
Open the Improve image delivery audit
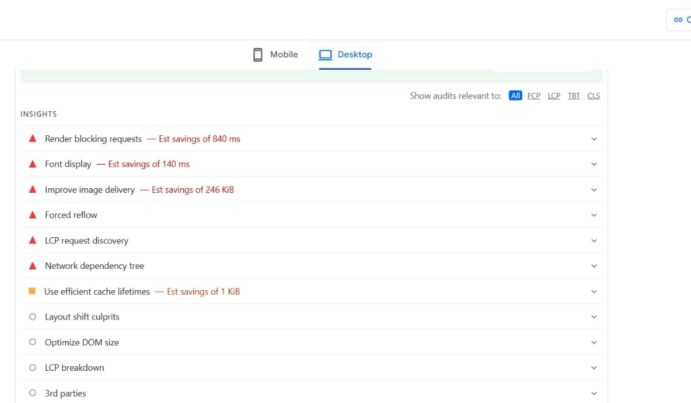90,189
